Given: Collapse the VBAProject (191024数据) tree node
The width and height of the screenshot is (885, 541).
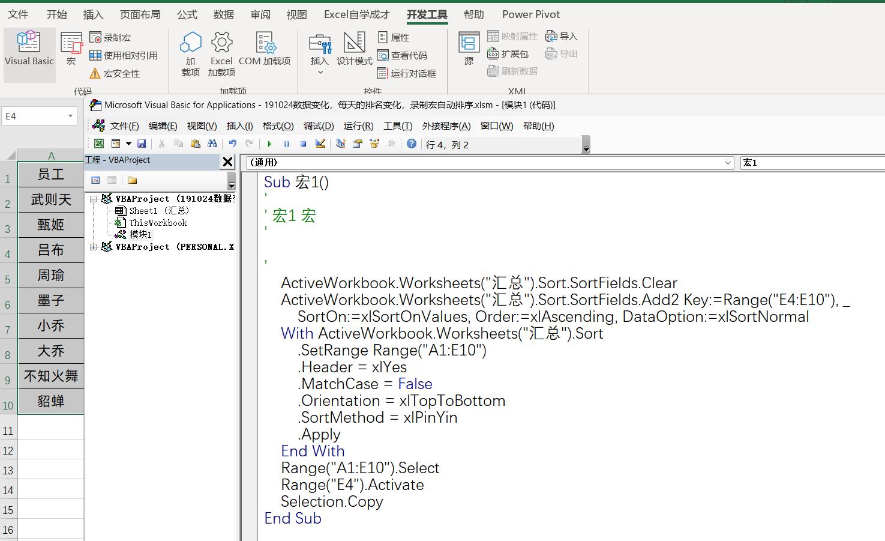Looking at the screenshot, I should pos(93,199).
